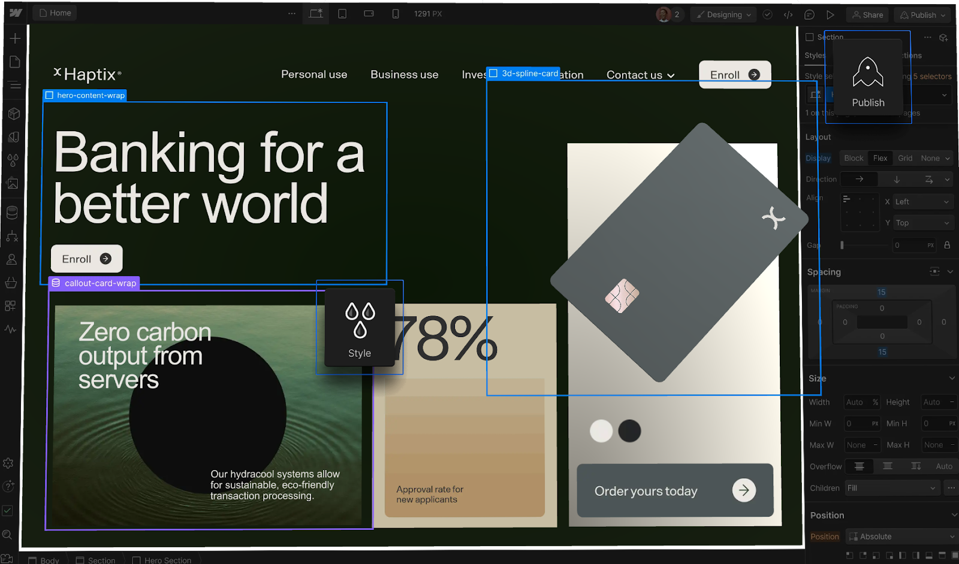Select the white card color swatch
The width and height of the screenshot is (959, 564).
pos(601,430)
